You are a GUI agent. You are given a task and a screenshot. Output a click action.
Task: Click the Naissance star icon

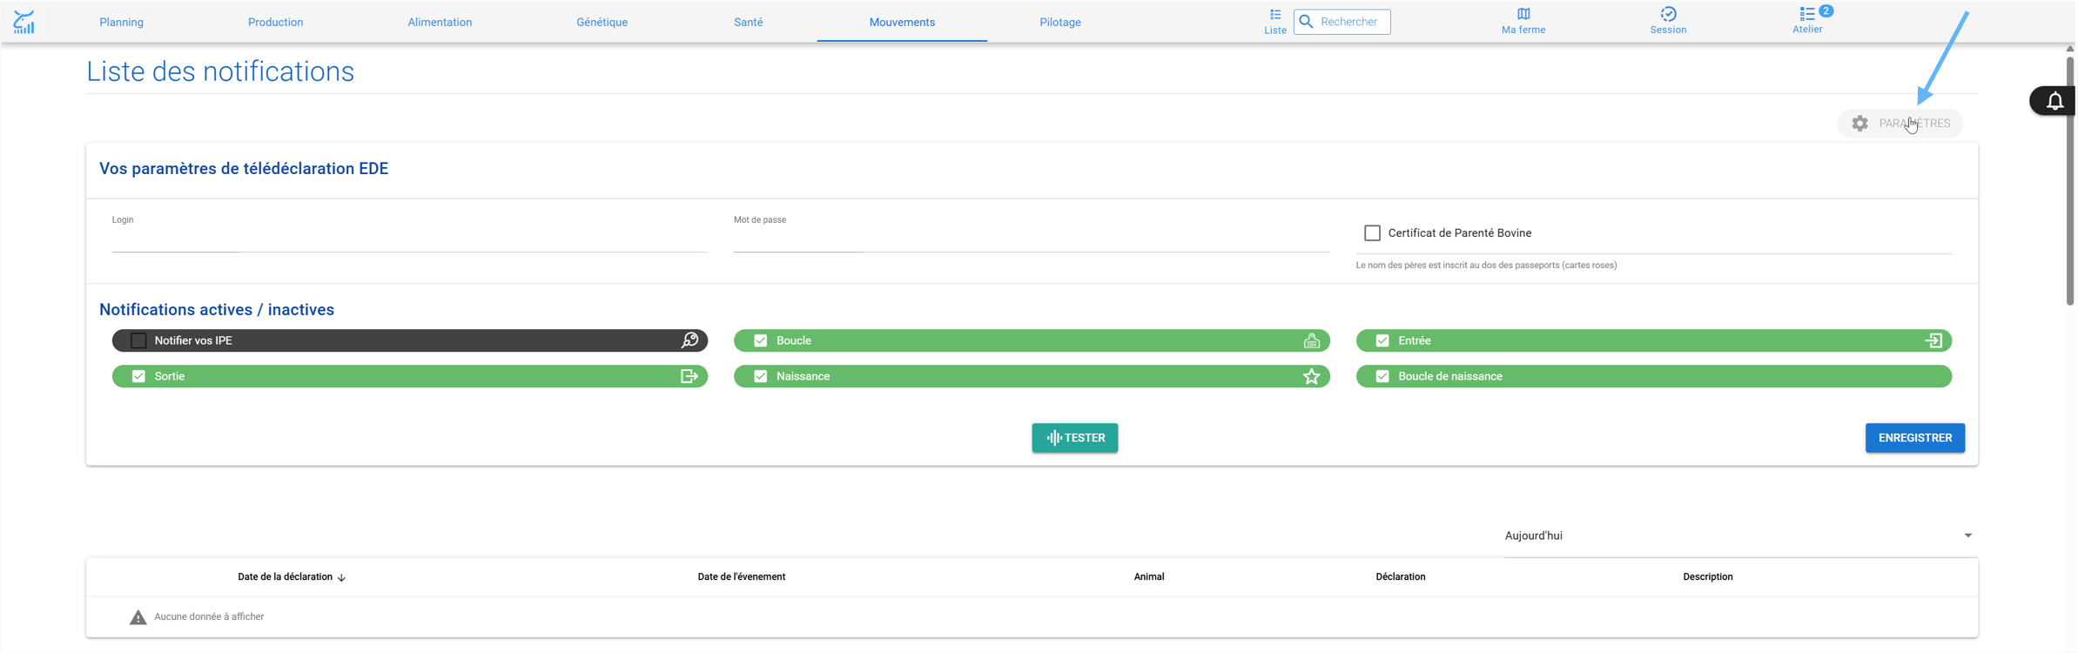click(1311, 376)
